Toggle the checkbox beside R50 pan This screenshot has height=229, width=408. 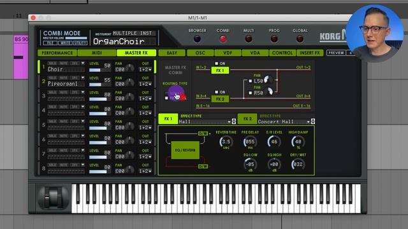click(x=251, y=93)
